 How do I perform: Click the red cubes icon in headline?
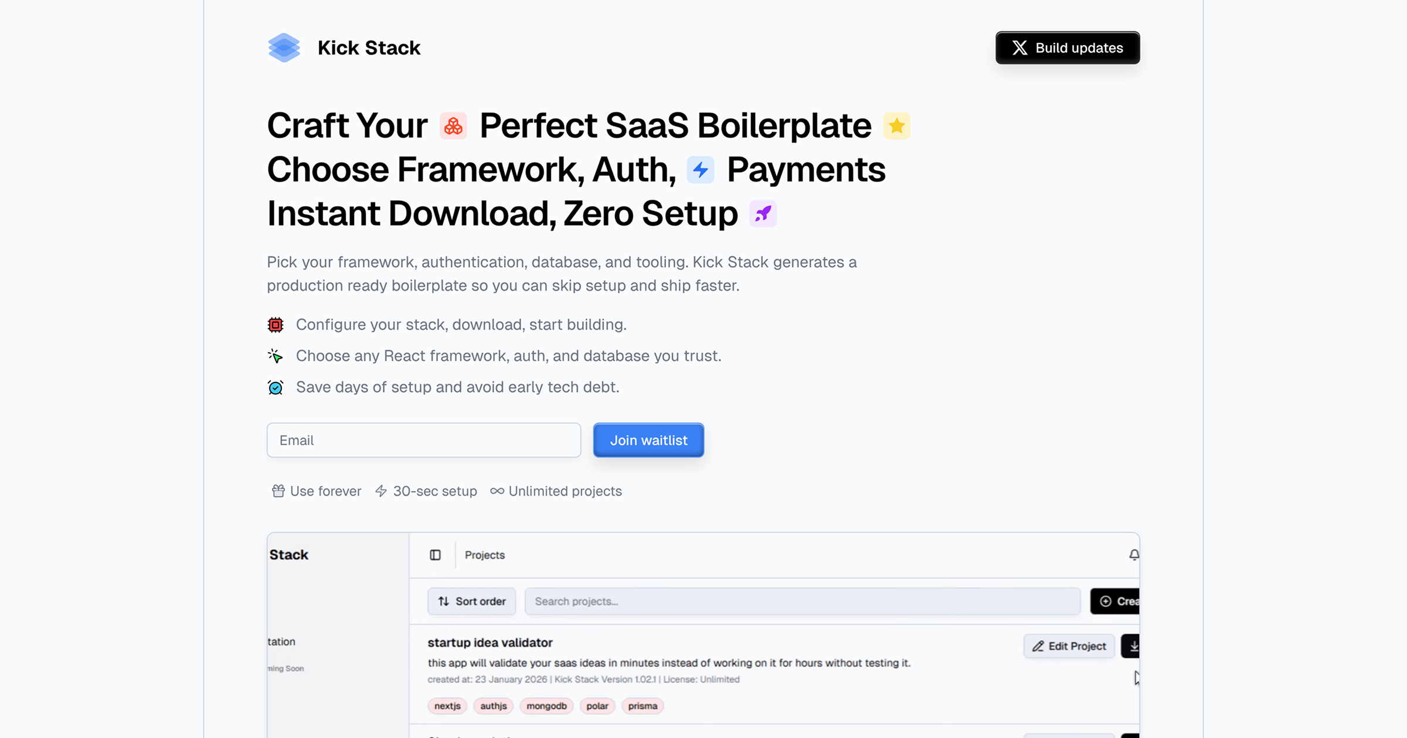453,126
